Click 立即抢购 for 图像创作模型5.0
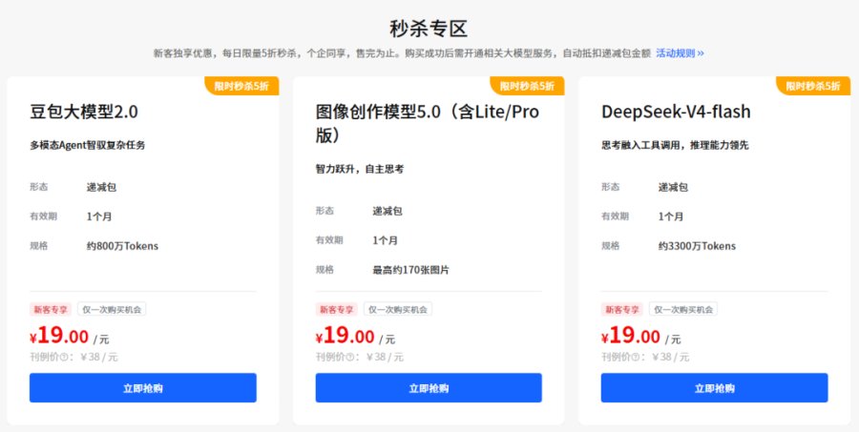This screenshot has width=859, height=432. (429, 387)
